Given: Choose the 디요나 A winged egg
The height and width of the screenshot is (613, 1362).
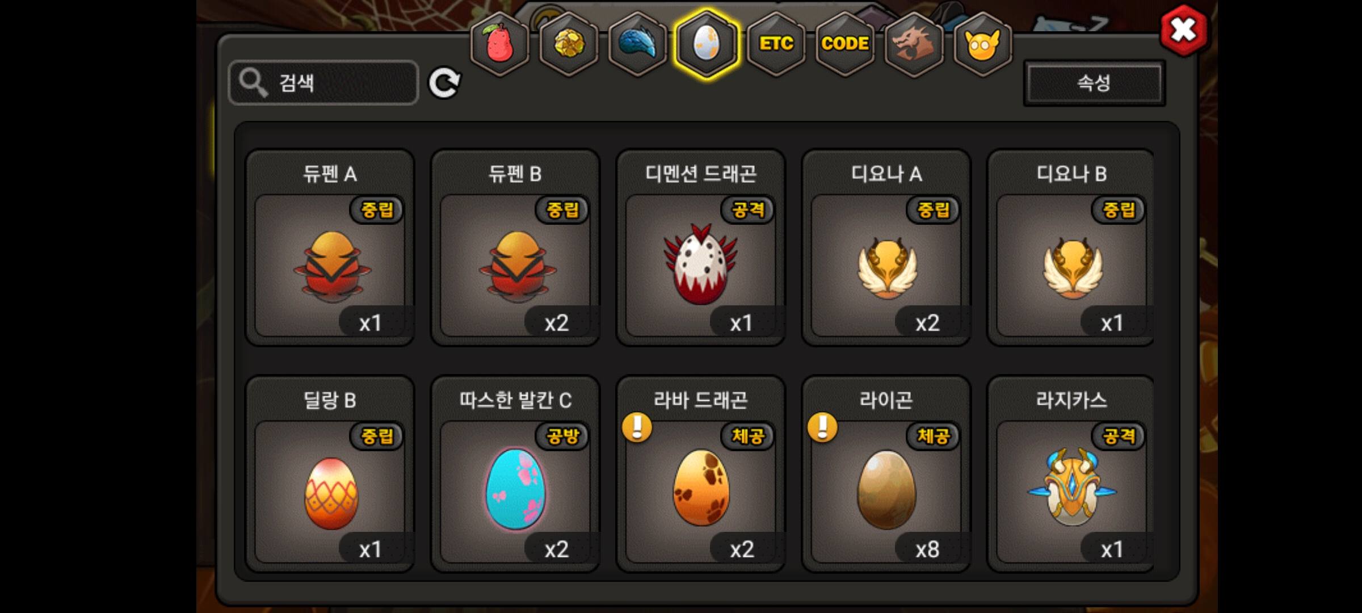Looking at the screenshot, I should (886, 247).
